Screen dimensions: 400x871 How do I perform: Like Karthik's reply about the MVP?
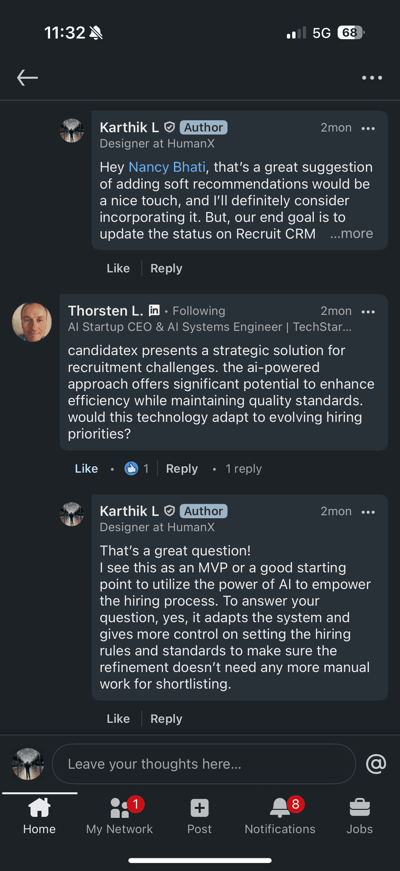pos(118,719)
